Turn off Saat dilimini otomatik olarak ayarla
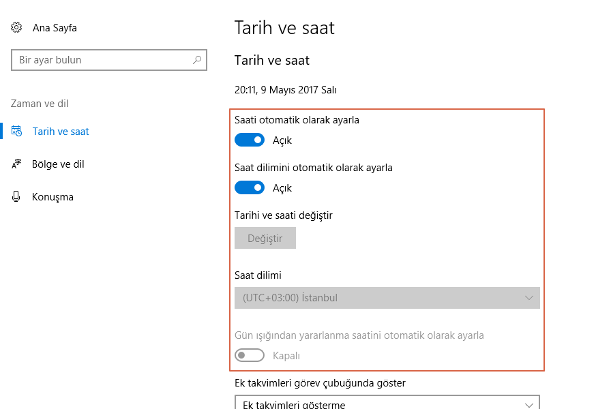This screenshot has height=409, width=596. click(250, 187)
